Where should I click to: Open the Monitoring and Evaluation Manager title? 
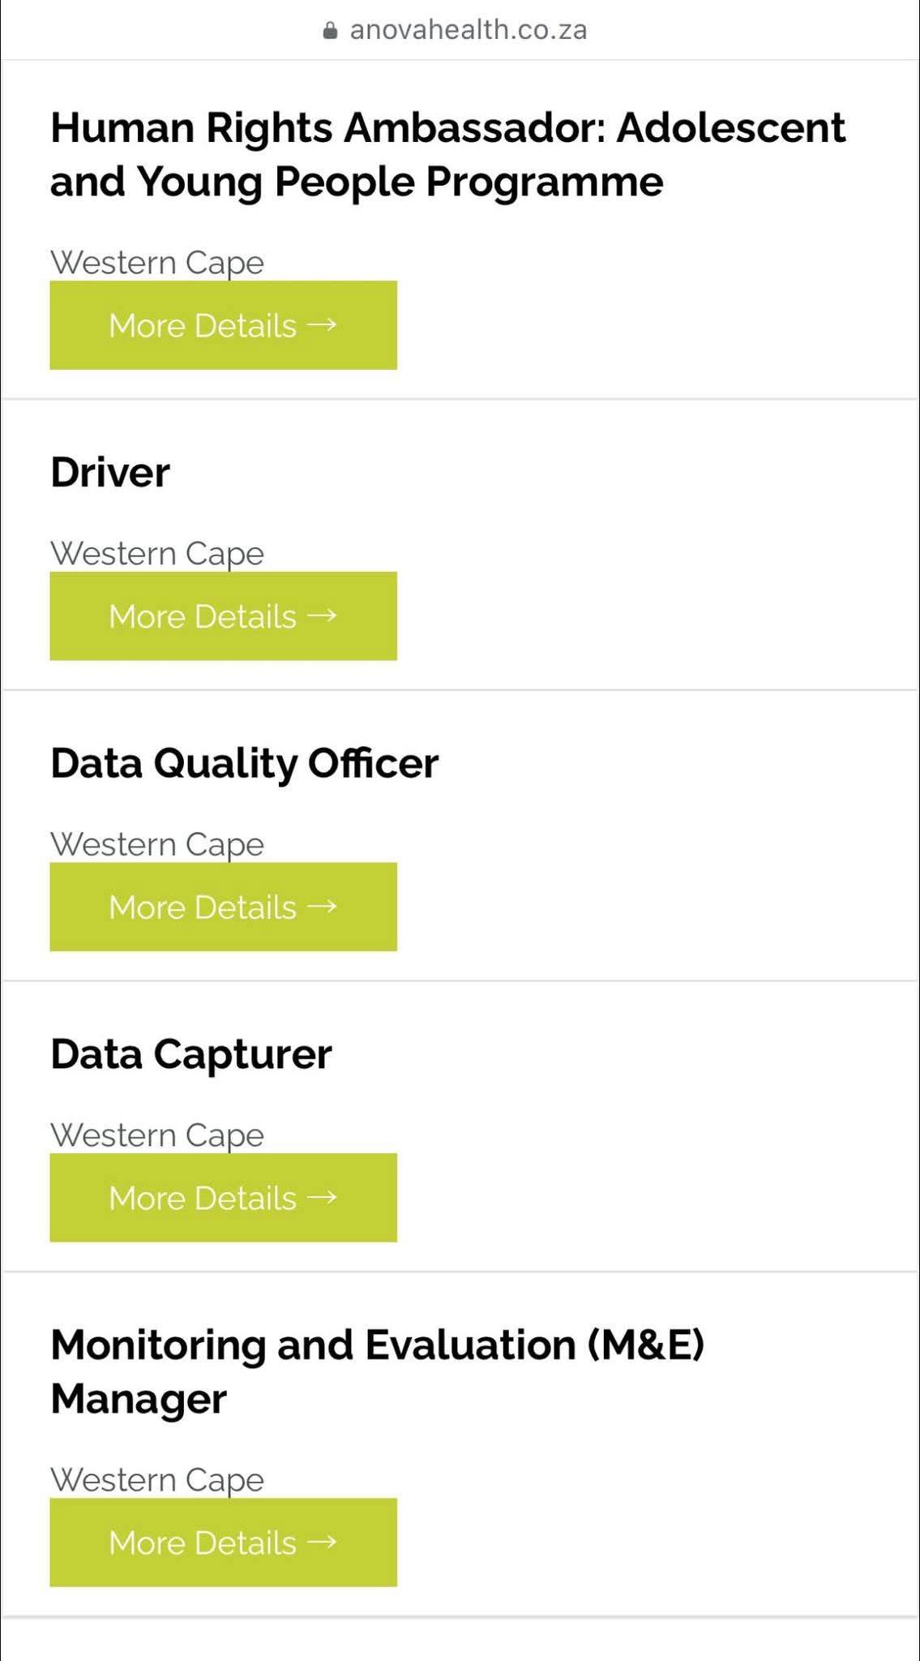pos(377,1371)
